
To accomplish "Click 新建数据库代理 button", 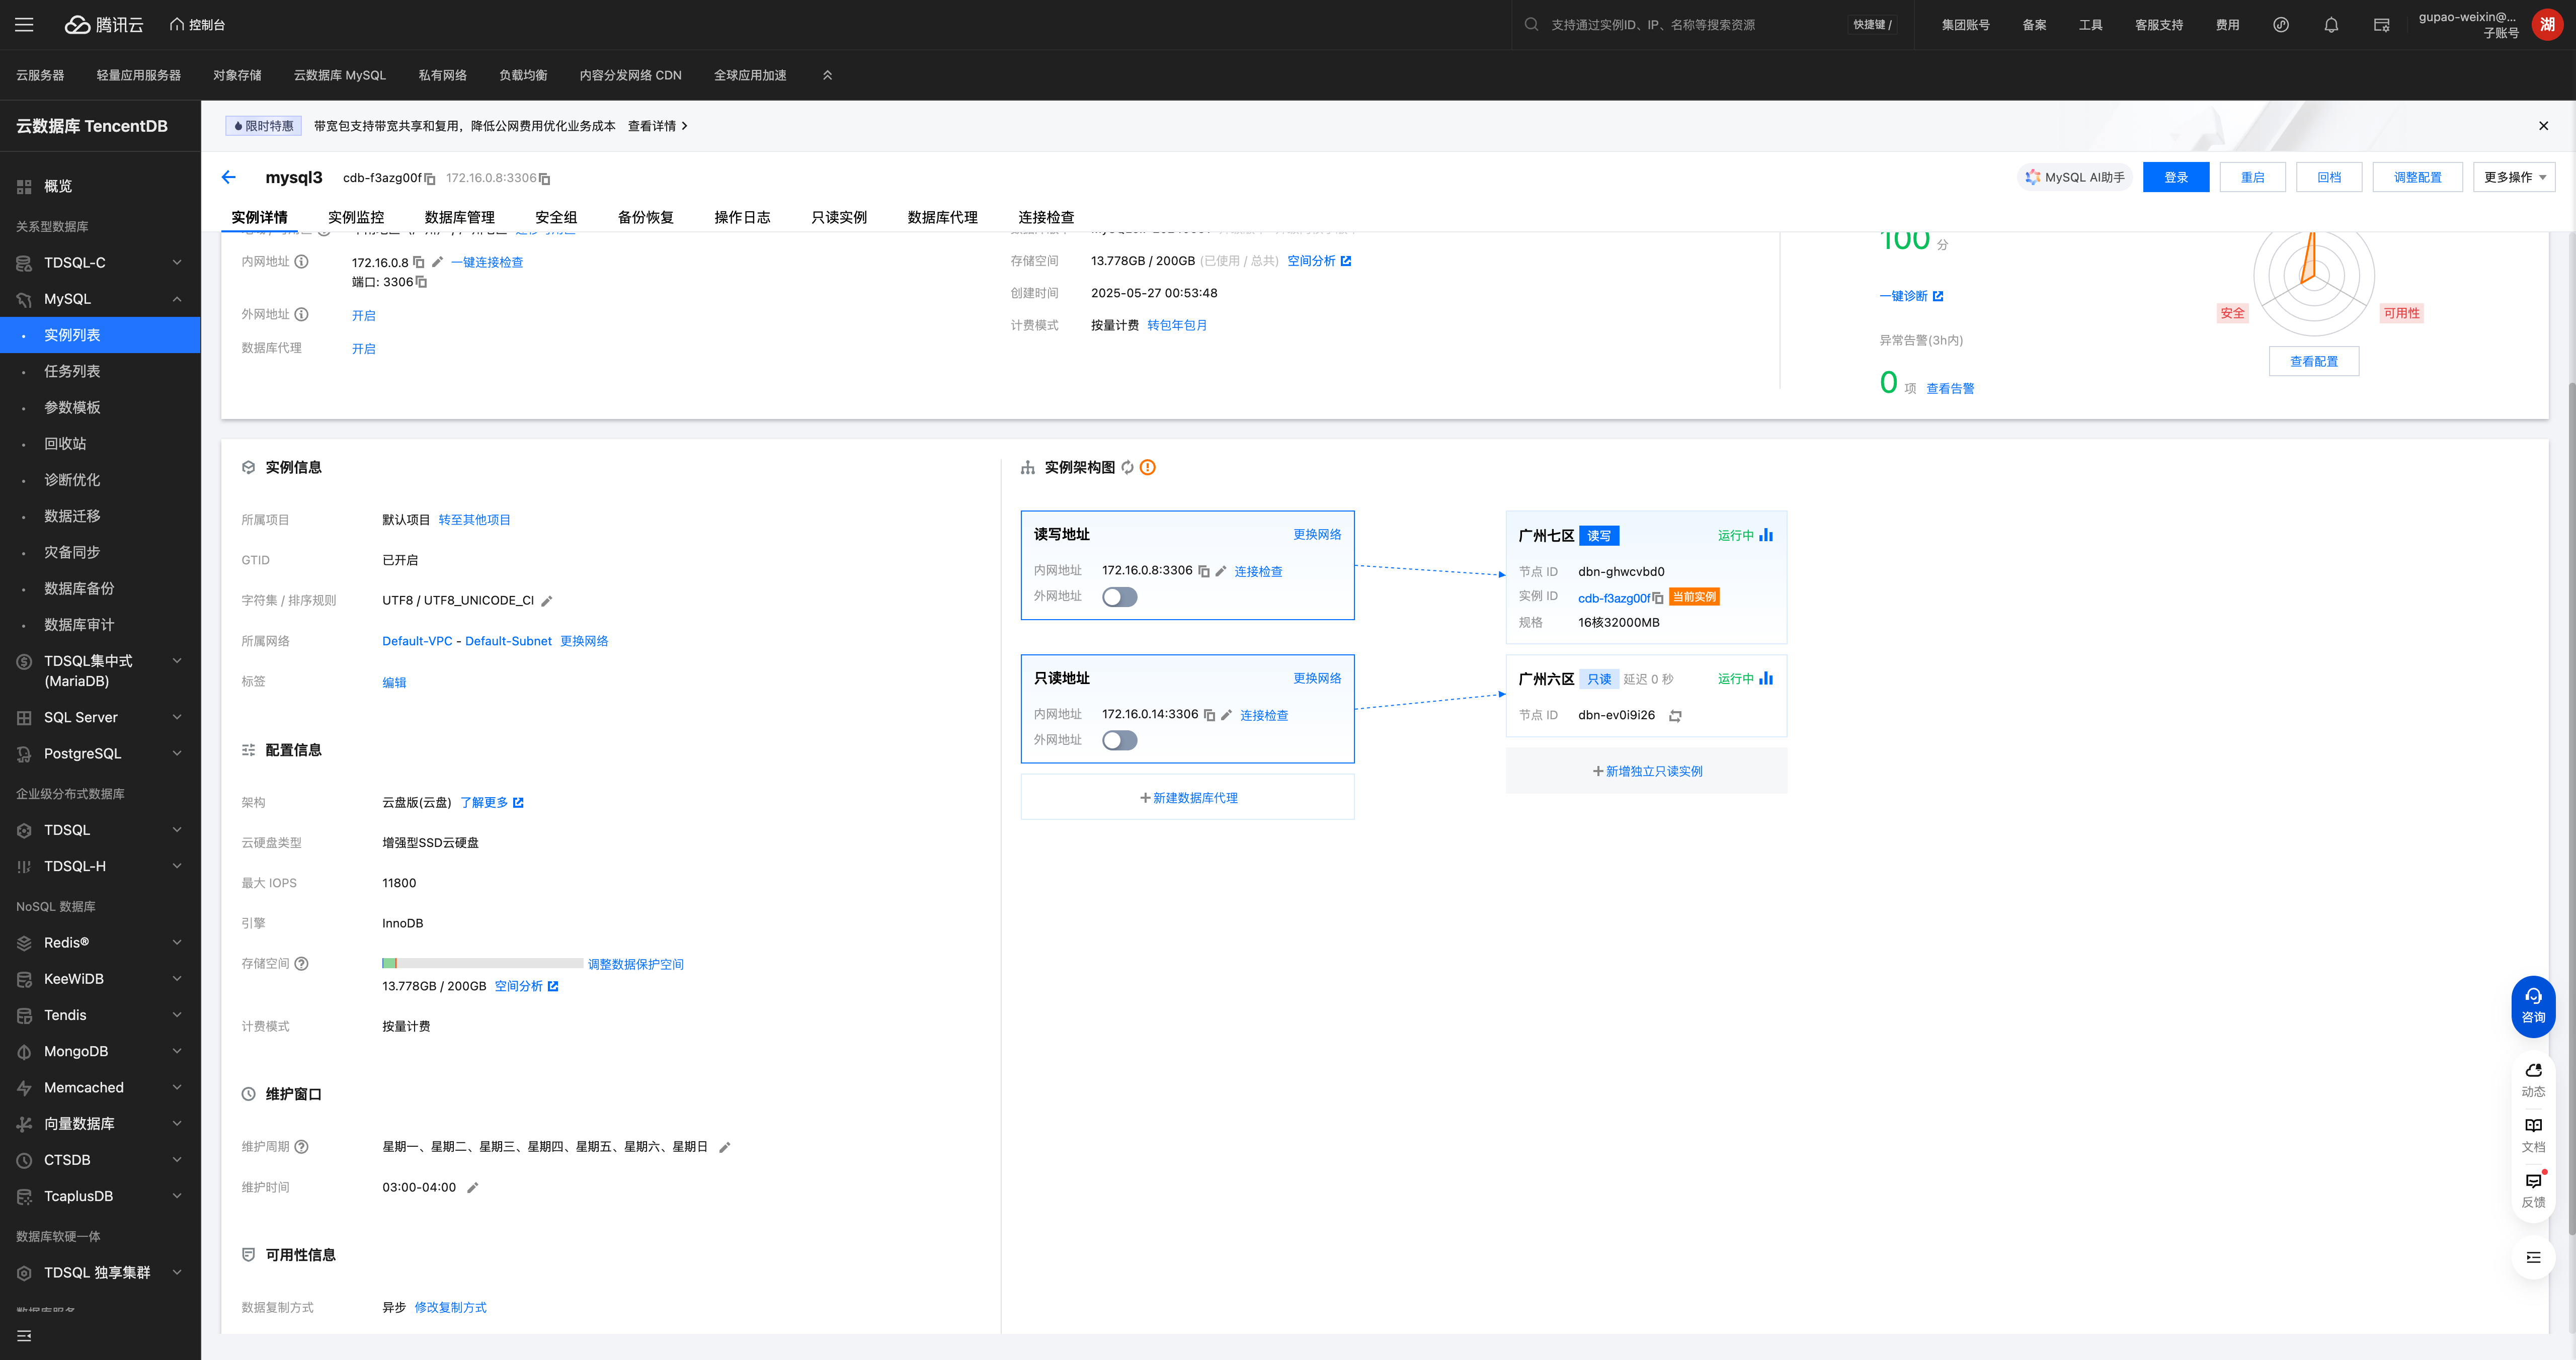I will 1188,798.
